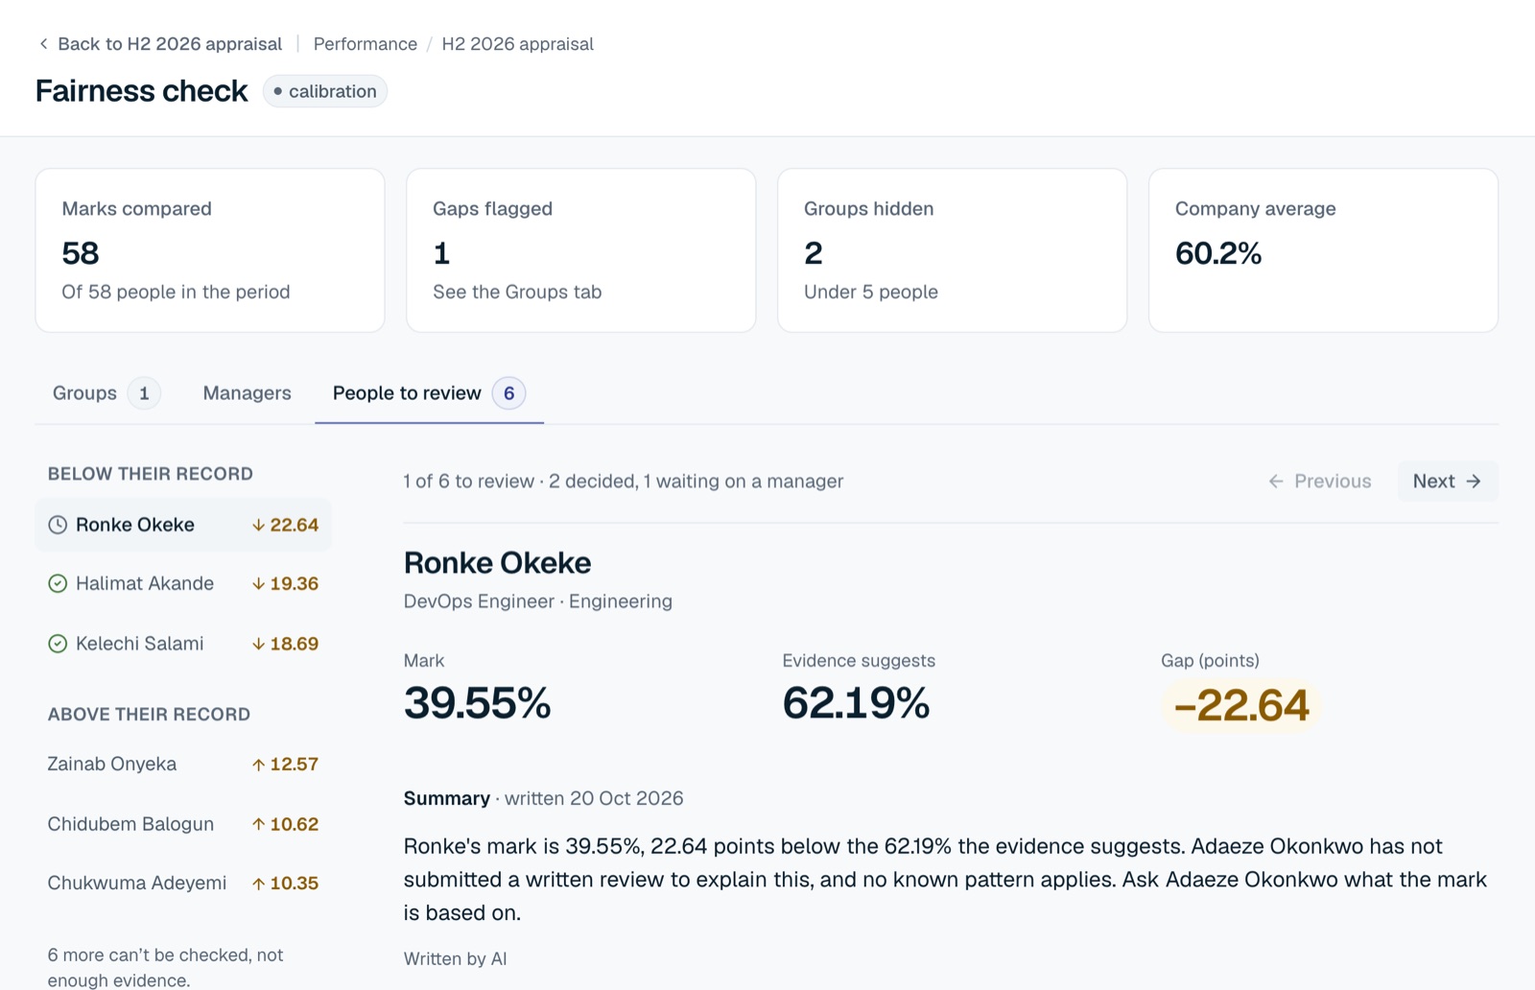Click the check-circle icon beside Kelechi Salami
The height and width of the screenshot is (990, 1535).
tap(58, 644)
